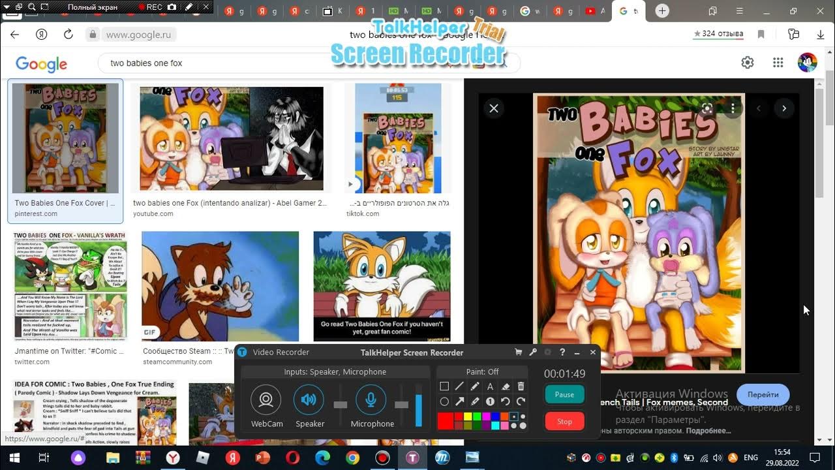Viewport: 835px width, 470px height.
Task: Toggle the Microphone input
Action: [x=371, y=399]
